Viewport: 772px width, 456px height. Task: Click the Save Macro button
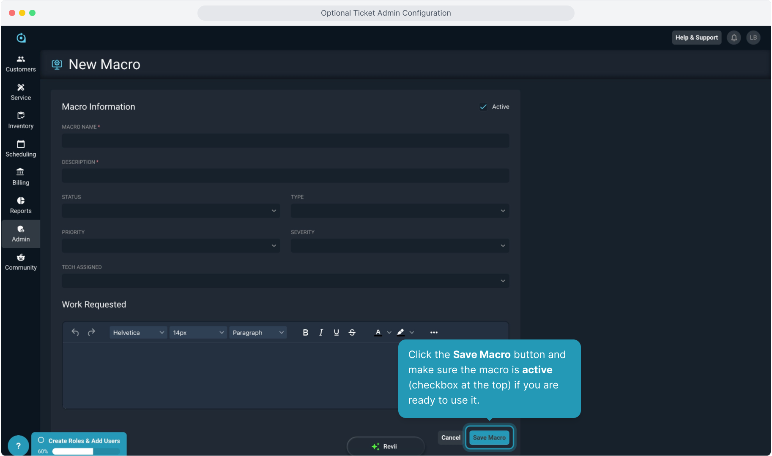click(489, 437)
